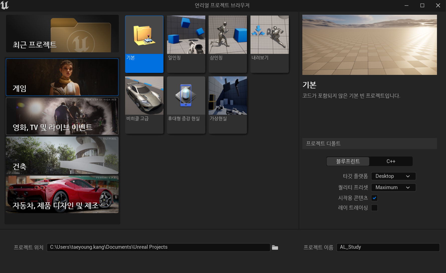Image resolution: width=446 pixels, height=273 pixels.
Task: Click the Unreal Engine logo icon
Action: point(5,5)
